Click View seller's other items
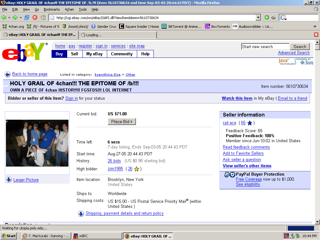320x240 pixels. 247,166
